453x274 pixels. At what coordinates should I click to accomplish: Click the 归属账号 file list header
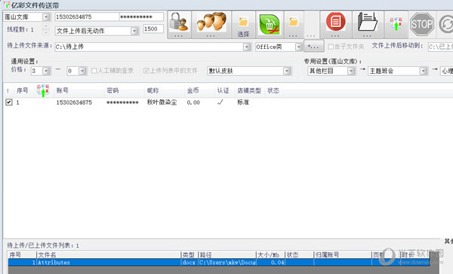[327, 254]
